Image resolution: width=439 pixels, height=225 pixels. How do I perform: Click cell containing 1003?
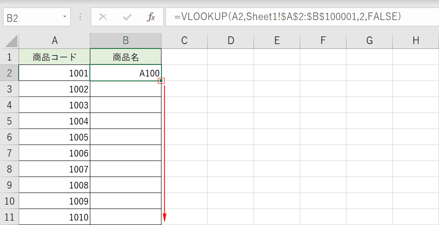55,105
